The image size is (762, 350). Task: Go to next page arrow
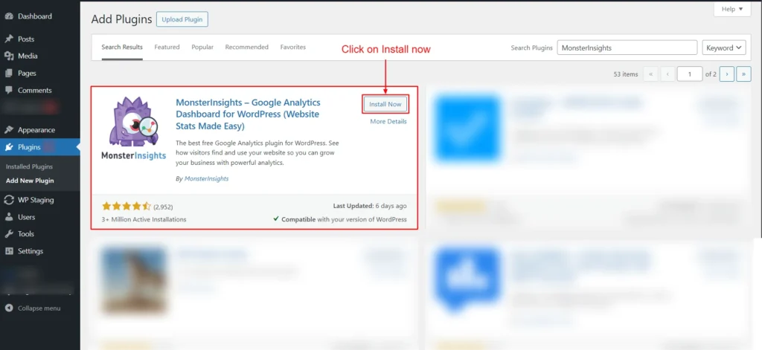(726, 74)
